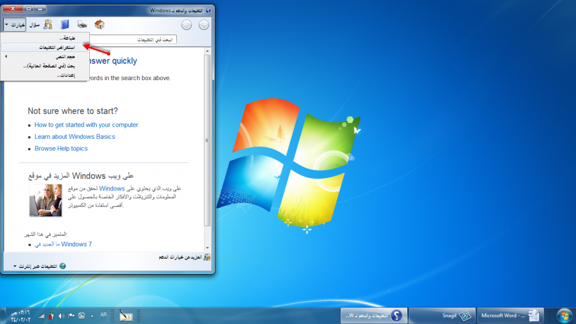Screen dimensions: 576x324
Task: Open 'How to get started with your computer' link
Action: [86, 125]
